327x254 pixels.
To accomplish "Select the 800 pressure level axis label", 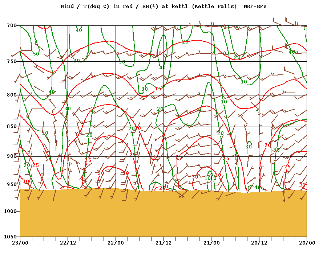I will [x=12, y=95].
